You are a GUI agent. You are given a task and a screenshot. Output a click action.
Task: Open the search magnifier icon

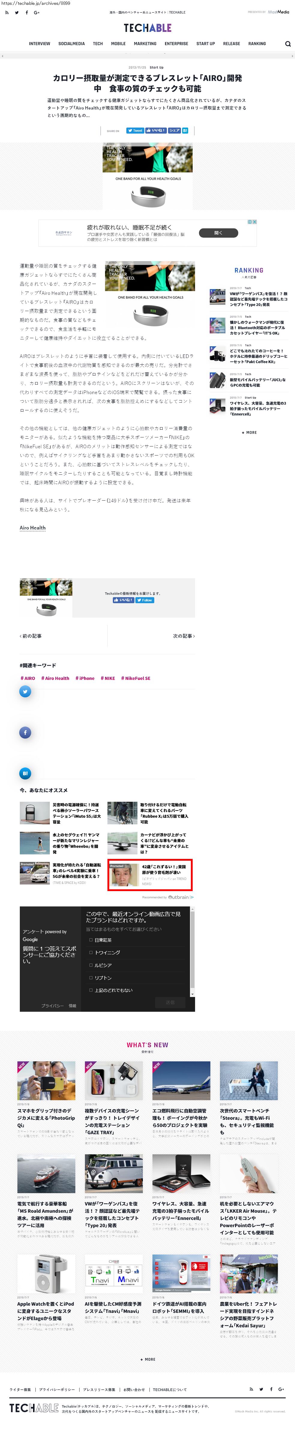click(288, 44)
